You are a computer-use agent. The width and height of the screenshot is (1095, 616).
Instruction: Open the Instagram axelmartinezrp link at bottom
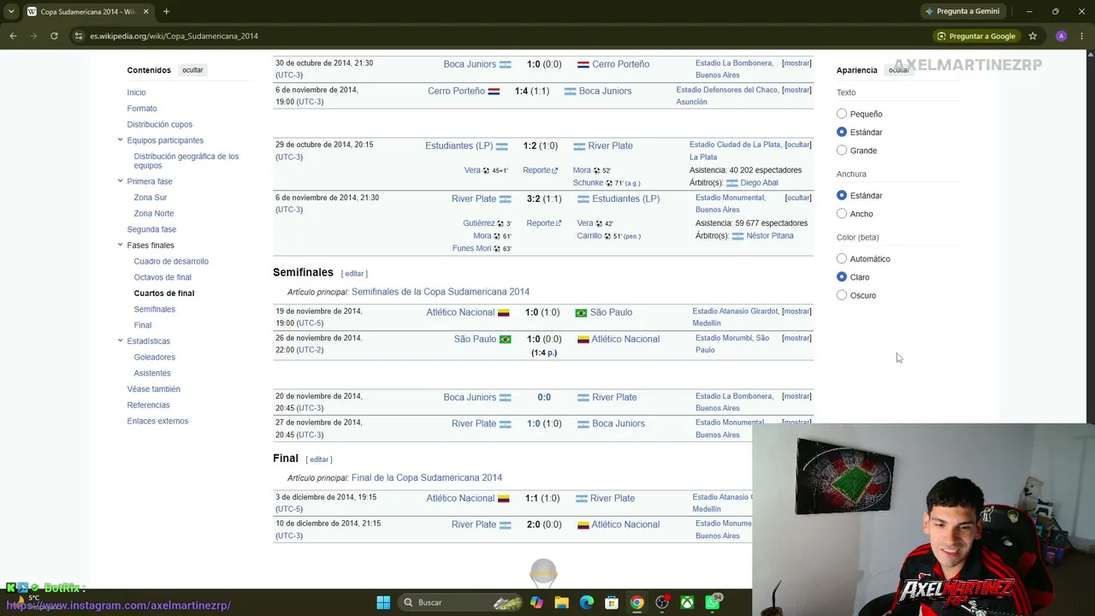[119, 606]
